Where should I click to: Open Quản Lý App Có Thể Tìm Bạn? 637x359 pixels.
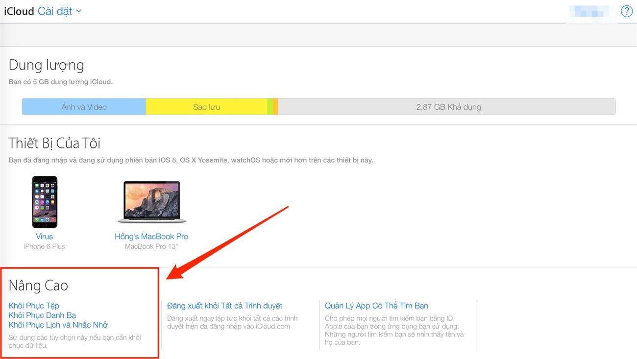point(376,306)
